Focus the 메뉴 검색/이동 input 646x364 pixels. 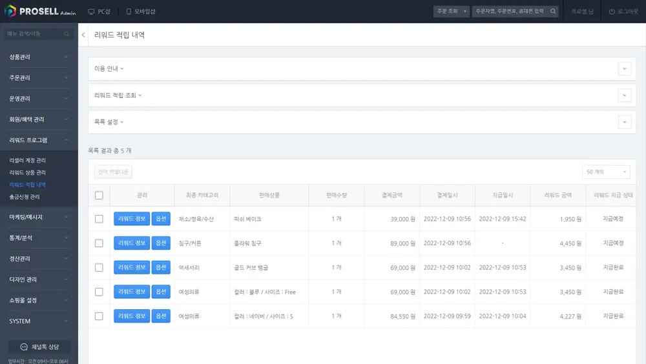[35, 34]
